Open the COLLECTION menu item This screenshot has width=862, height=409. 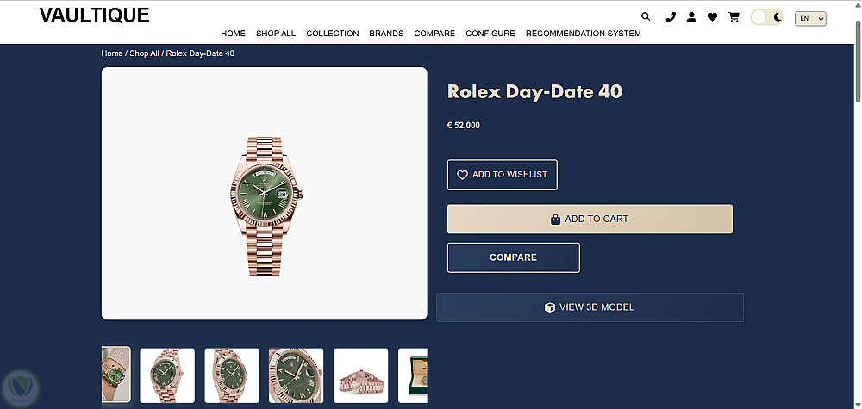(332, 34)
